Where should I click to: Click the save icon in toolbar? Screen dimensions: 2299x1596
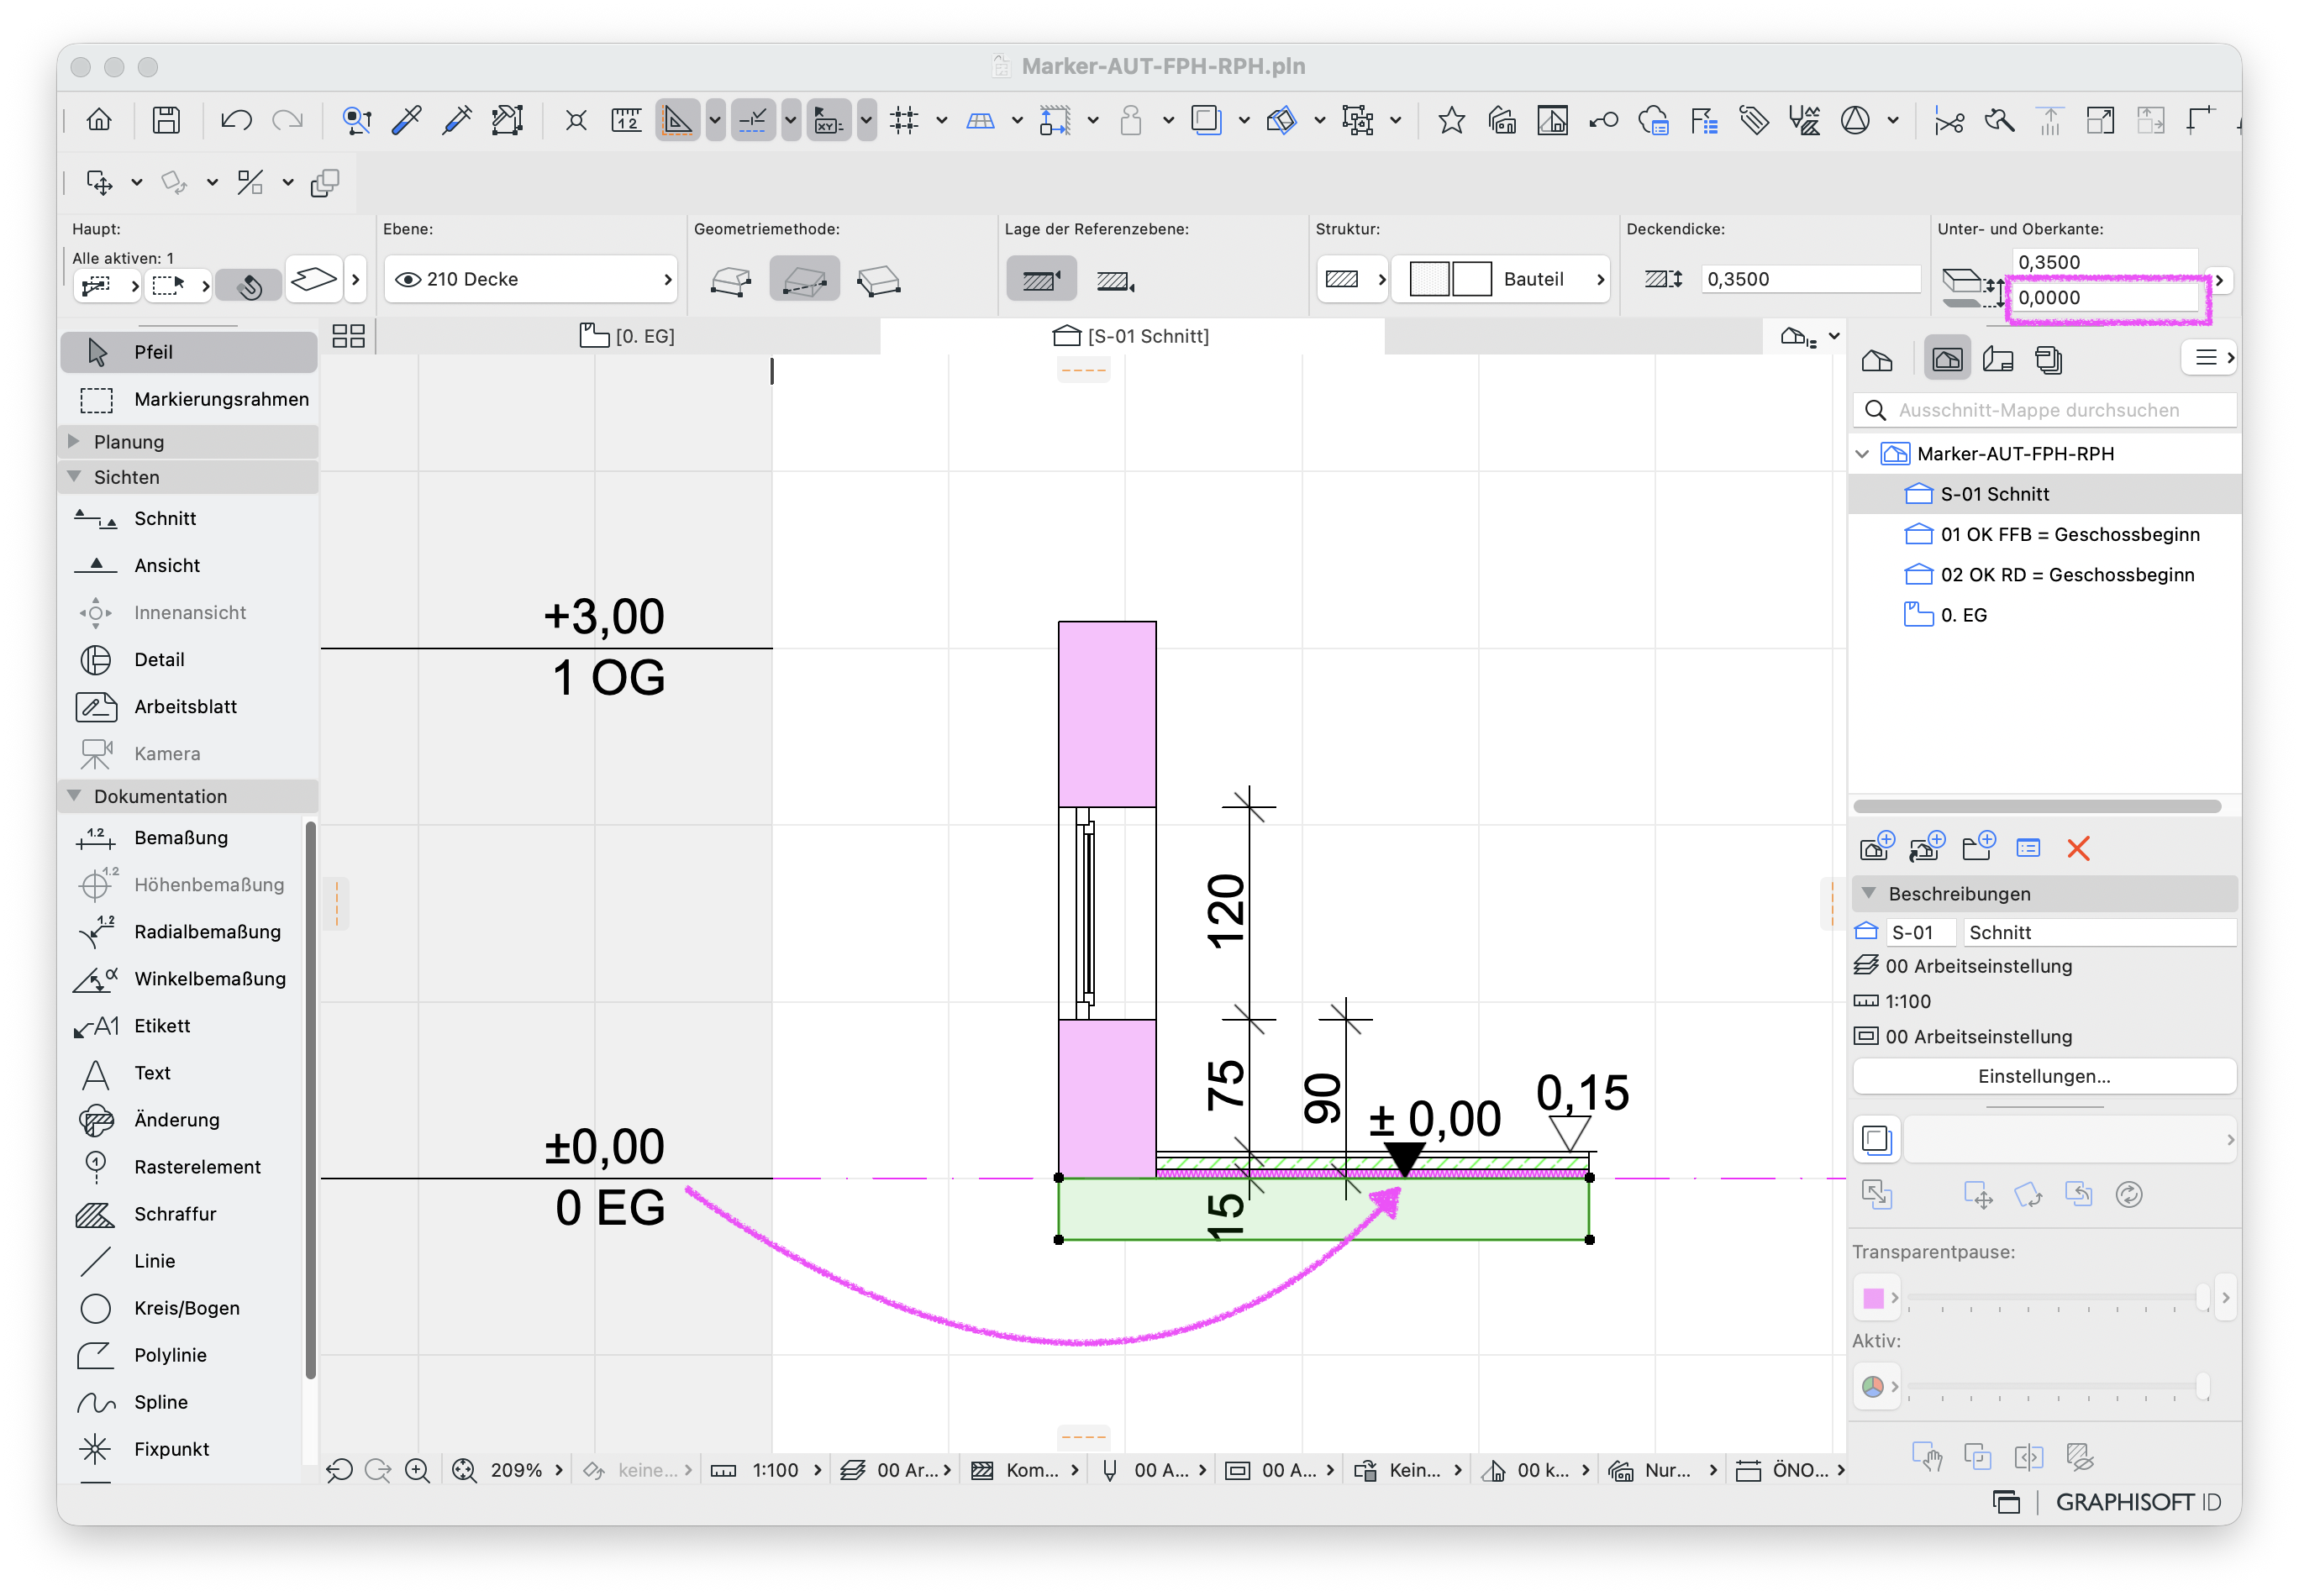tap(166, 121)
